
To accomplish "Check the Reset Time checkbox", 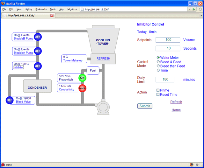I will pos(158,94).
